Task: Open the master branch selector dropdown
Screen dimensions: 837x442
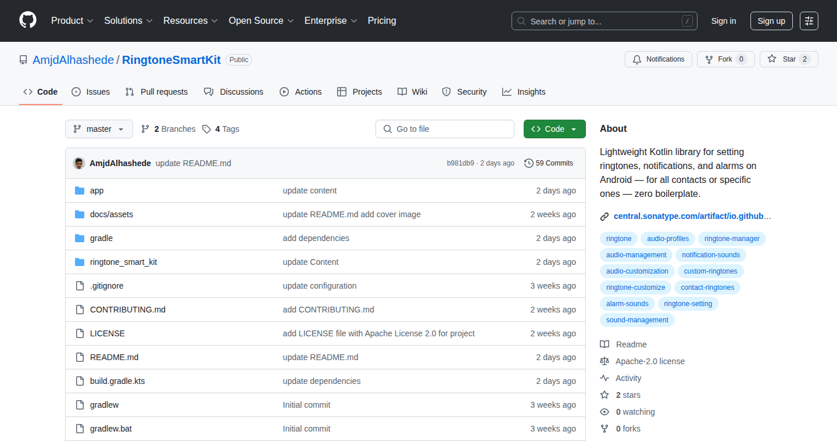Action: point(99,129)
